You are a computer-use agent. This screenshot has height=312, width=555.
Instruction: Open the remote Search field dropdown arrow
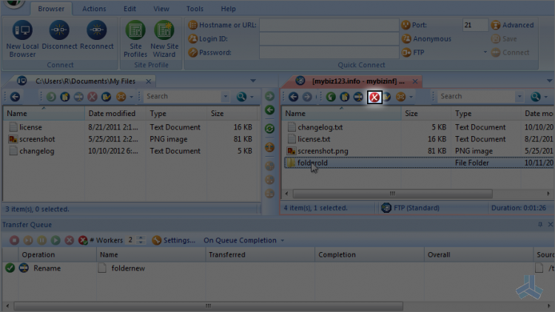pos(519,97)
